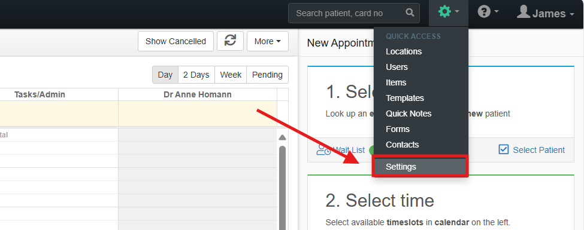Open Locations from the Quick Access menu
This screenshot has height=230, width=584.
(x=404, y=51)
